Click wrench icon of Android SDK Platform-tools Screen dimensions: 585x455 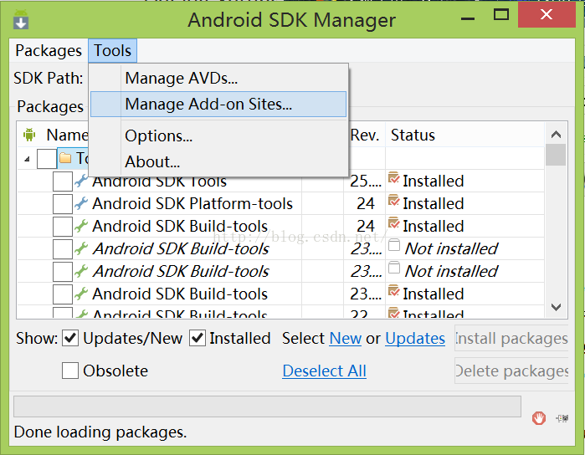pyautogui.click(x=81, y=203)
